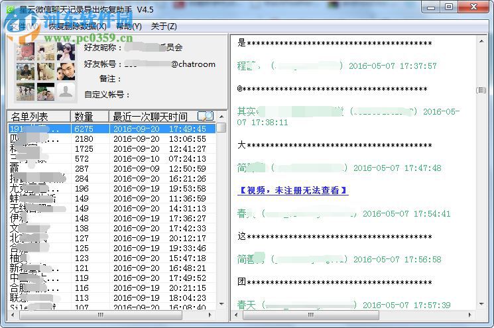Open the 恢复删除数据(X) menu
The width and height of the screenshot is (494, 328).
tap(78, 27)
